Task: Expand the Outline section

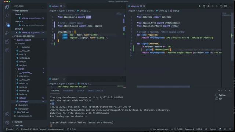Action: pos(17,122)
